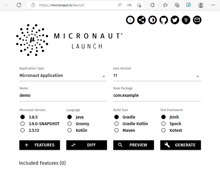
Task: Click the share configuration icon
Action: [141, 20]
